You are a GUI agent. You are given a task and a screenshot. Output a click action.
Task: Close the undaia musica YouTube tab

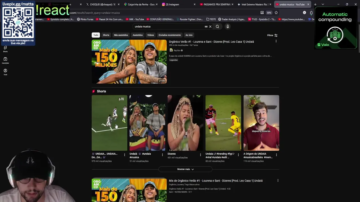tap(308, 4)
